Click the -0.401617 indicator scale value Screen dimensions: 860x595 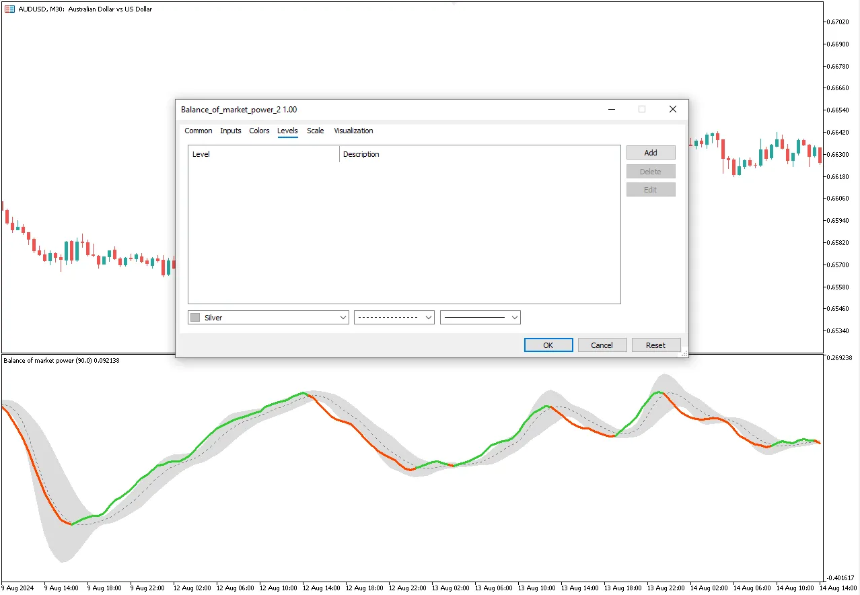pyautogui.click(x=841, y=577)
